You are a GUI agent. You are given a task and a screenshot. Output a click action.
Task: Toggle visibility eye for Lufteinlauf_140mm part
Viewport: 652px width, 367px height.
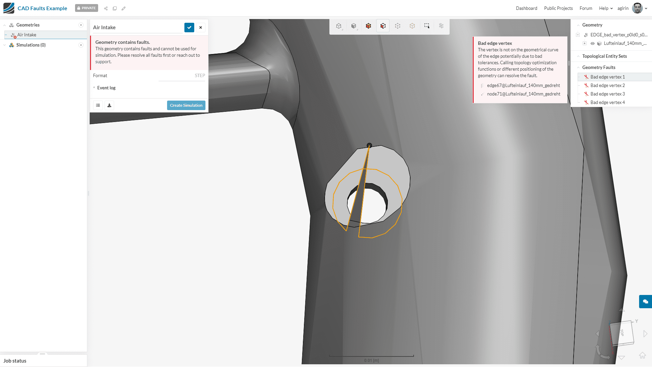coord(593,43)
